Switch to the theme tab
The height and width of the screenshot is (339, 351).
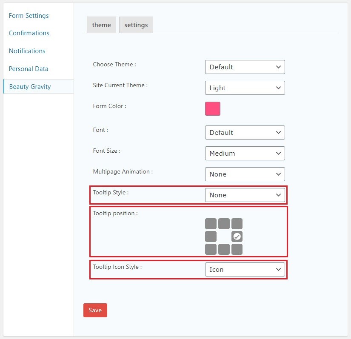coord(101,25)
